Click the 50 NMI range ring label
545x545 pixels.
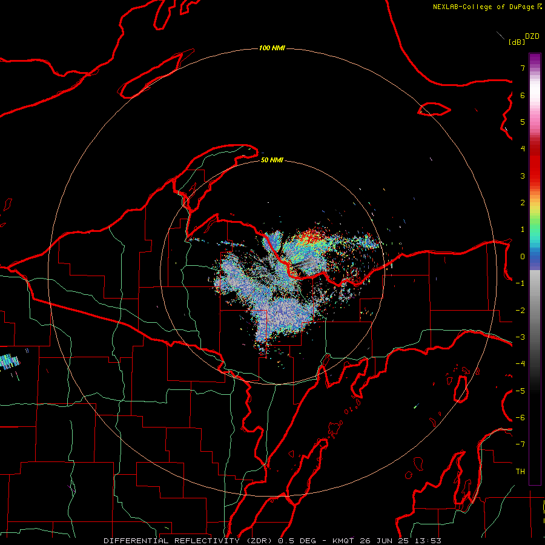click(272, 160)
